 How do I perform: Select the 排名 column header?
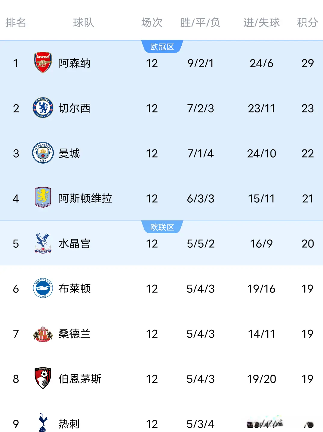(16, 23)
